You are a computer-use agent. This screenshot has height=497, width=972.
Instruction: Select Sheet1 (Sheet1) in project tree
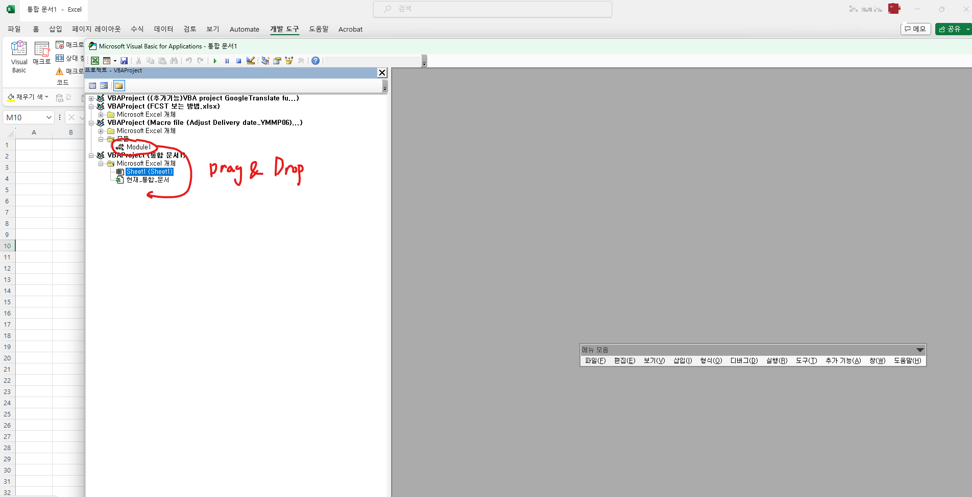(150, 172)
